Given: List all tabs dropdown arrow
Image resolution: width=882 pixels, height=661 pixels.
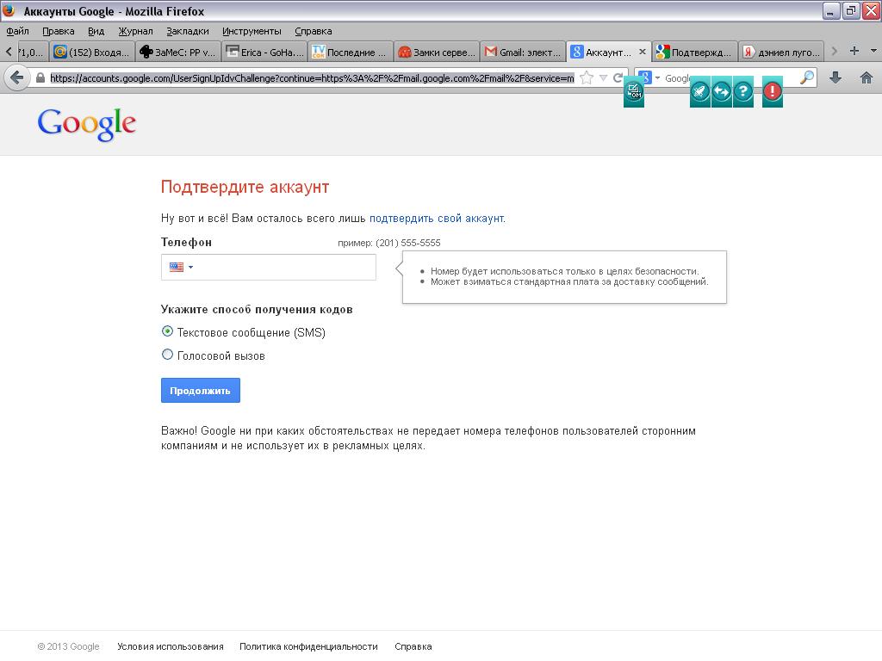Looking at the screenshot, I should coord(873,51).
